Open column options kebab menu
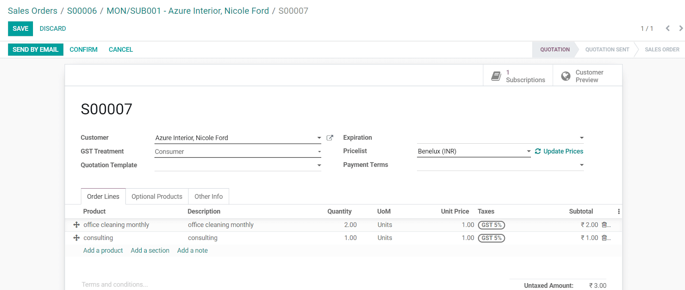 pyautogui.click(x=618, y=211)
